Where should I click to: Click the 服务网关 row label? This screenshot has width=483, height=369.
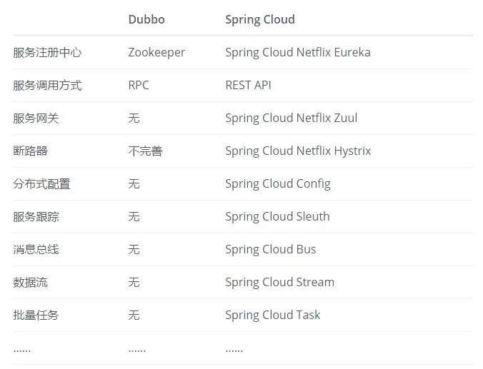coord(36,118)
